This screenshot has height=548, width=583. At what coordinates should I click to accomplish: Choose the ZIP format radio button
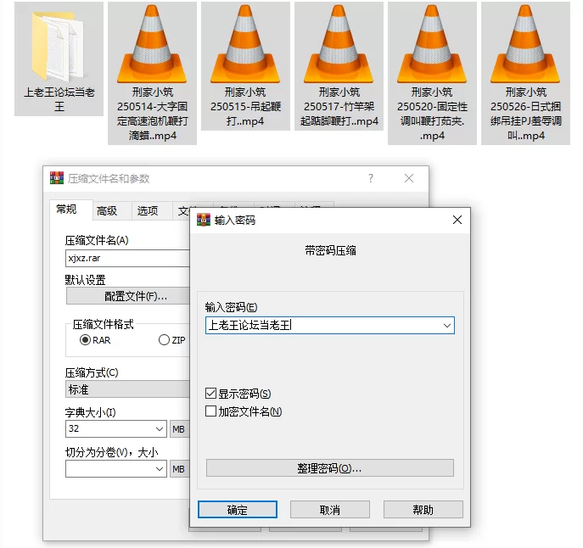(164, 340)
